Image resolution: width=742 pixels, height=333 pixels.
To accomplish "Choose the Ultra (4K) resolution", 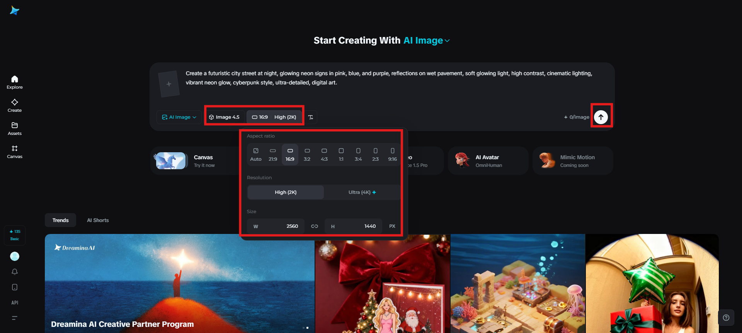I will 362,192.
